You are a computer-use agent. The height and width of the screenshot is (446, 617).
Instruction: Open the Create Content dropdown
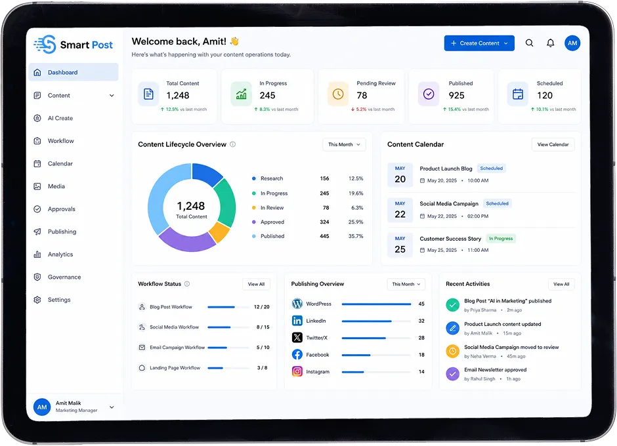click(x=479, y=43)
